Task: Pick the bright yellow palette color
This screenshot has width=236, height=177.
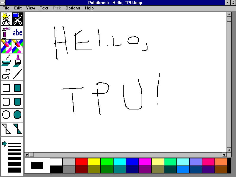Action: 94,162
